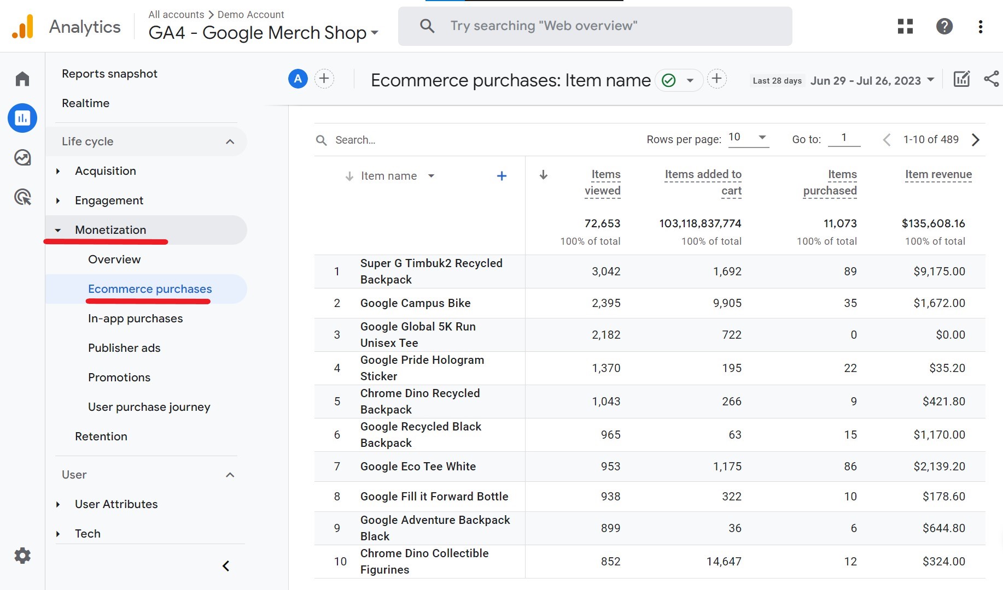This screenshot has height=590, width=1003.
Task: Expand the Engagement menu
Action: point(109,200)
